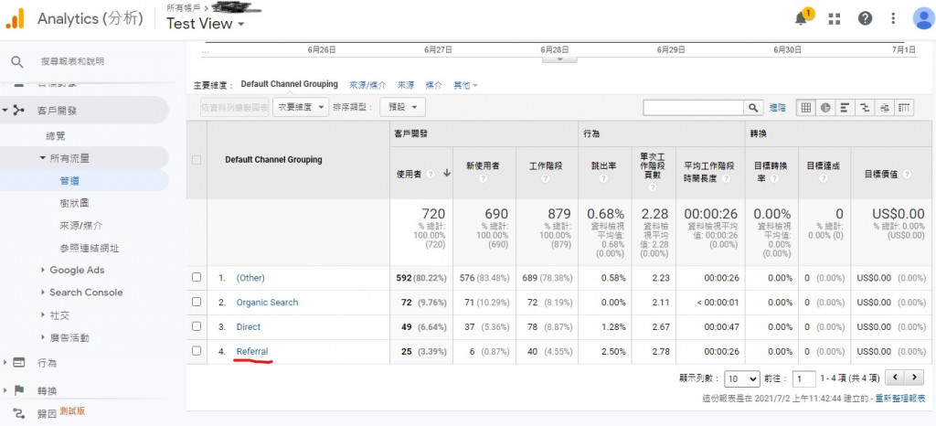Open the rows-shown 10 dropdown
The height and width of the screenshot is (426, 936).
(742, 378)
